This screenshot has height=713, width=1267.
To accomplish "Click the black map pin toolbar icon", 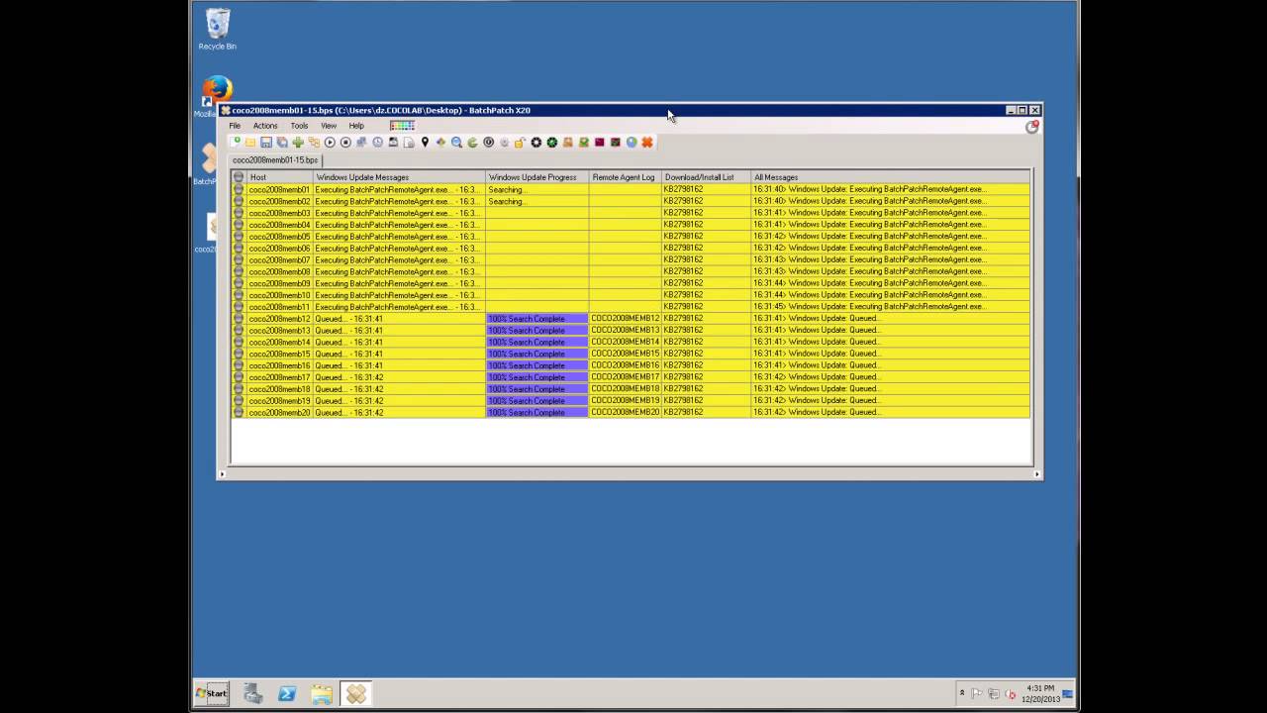I will pos(425,143).
